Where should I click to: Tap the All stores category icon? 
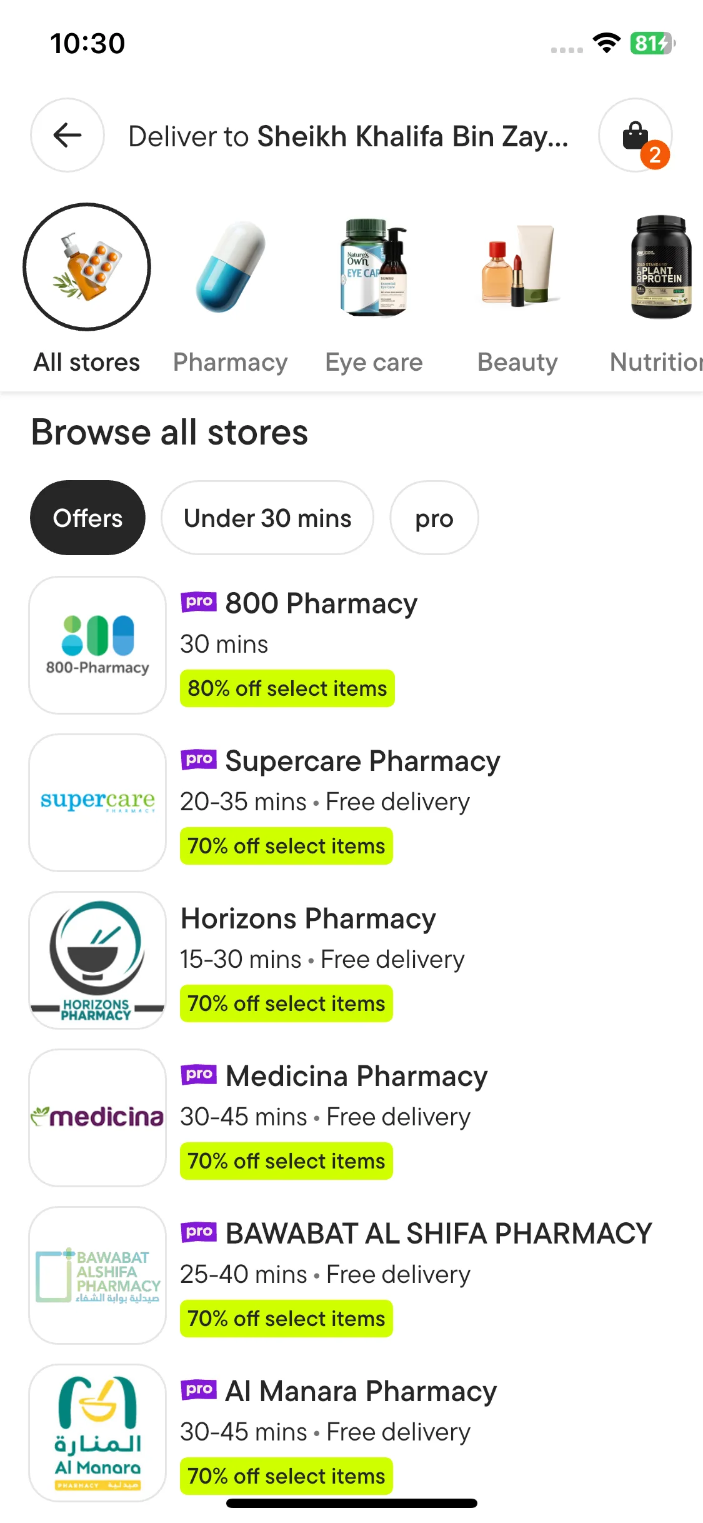[x=87, y=267]
